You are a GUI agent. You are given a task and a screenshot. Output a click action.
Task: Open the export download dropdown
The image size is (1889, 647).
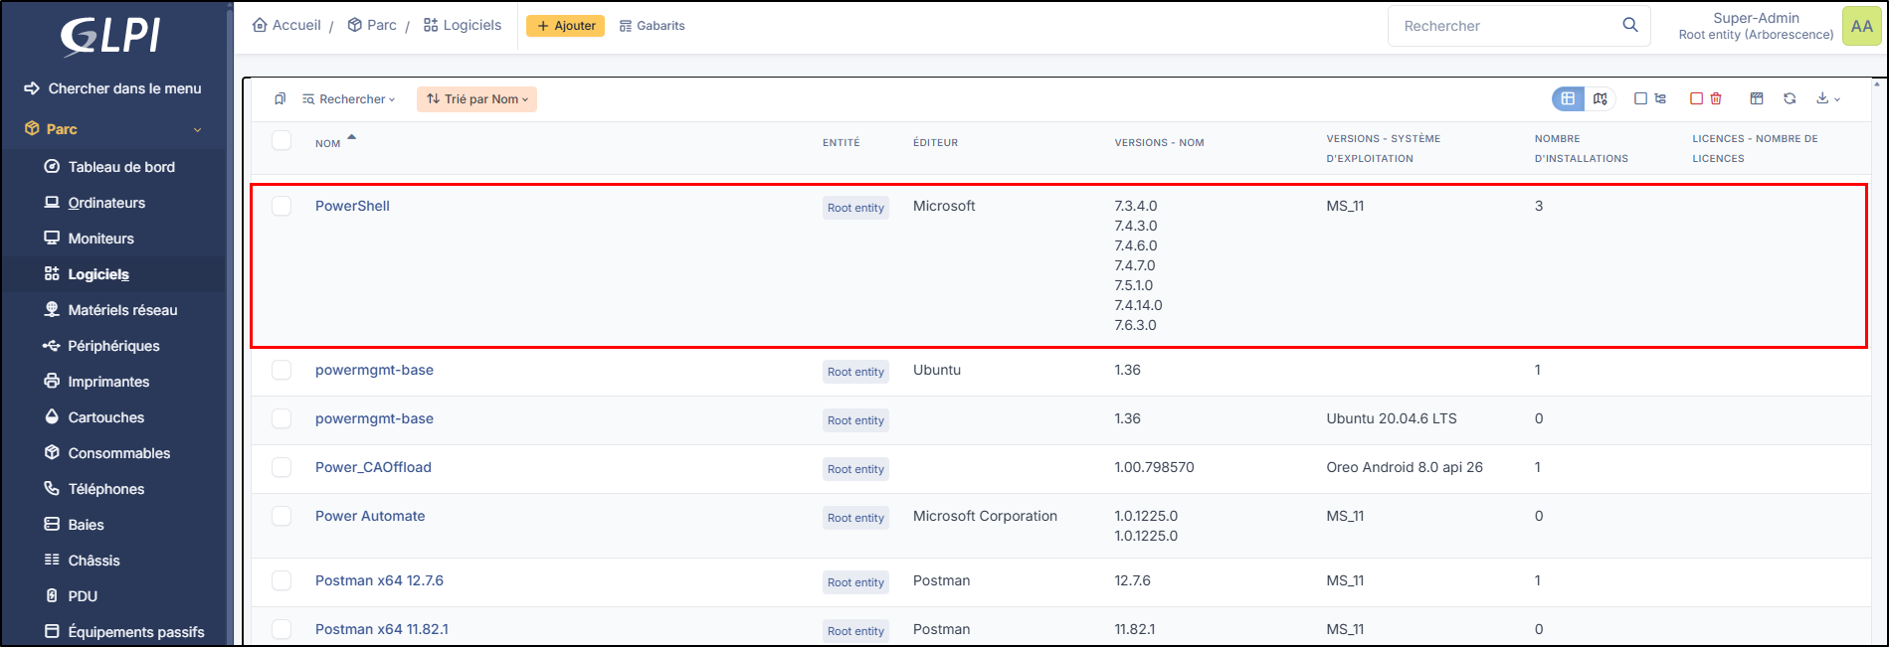point(1827,98)
